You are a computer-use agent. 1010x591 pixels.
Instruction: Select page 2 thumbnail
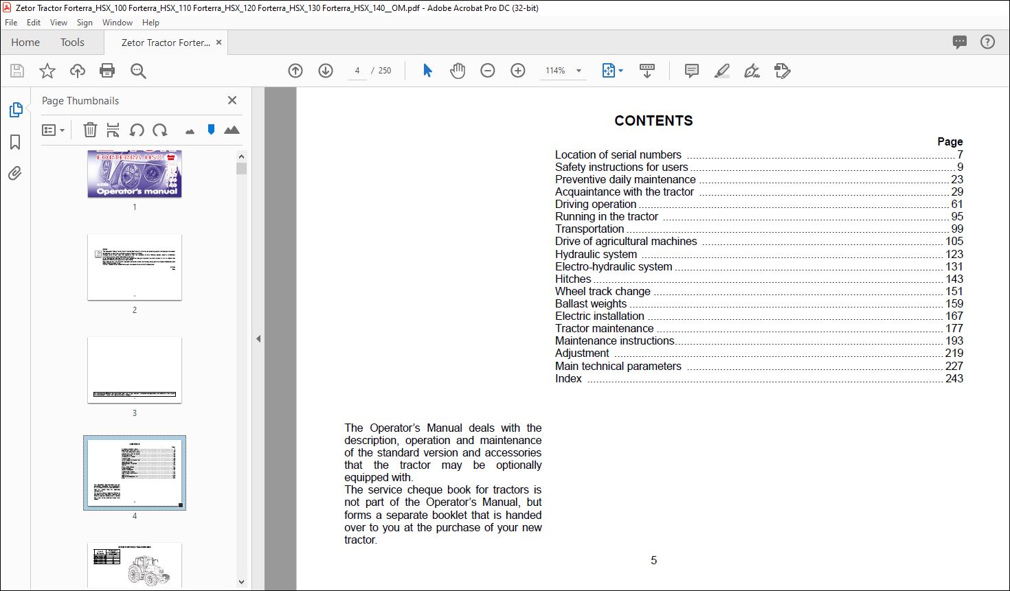pos(135,267)
